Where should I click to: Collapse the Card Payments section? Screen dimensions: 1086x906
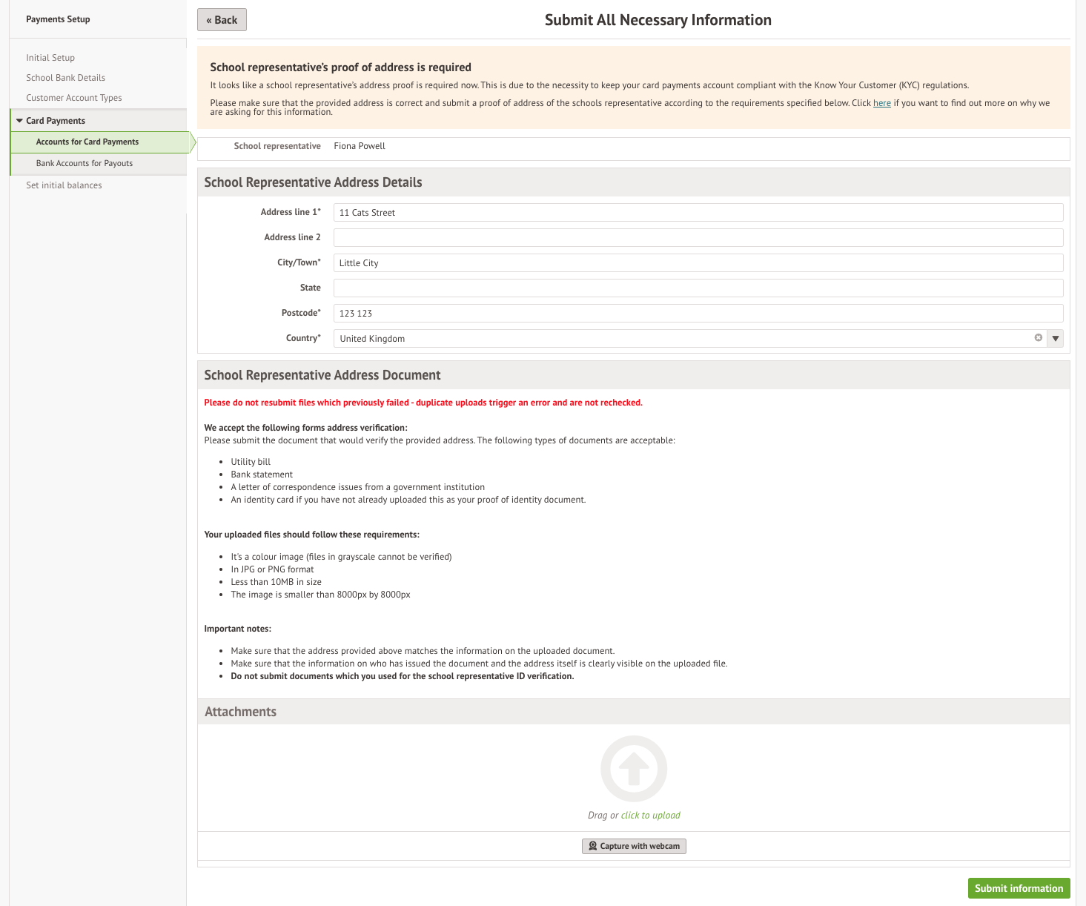pos(20,121)
